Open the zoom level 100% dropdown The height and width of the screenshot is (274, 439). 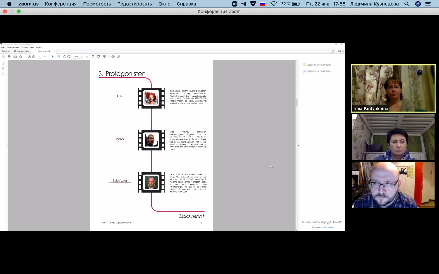click(78, 57)
